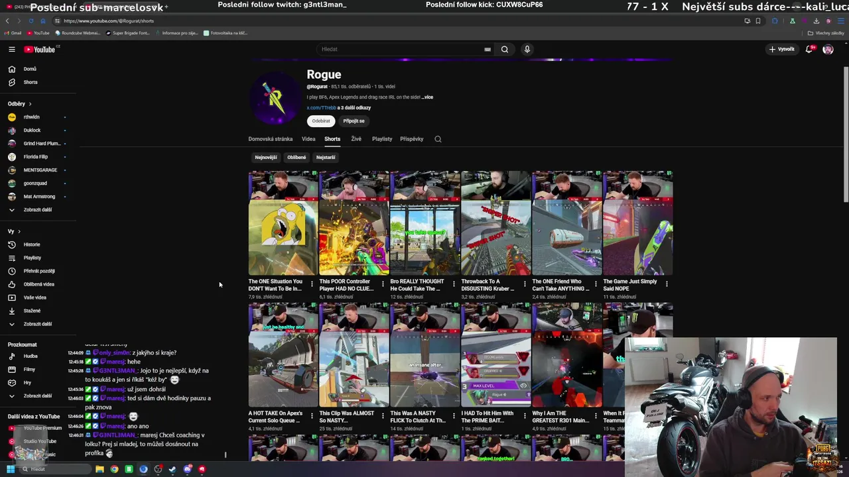
Task: Switch to Domovská stránka tab
Action: 271,139
